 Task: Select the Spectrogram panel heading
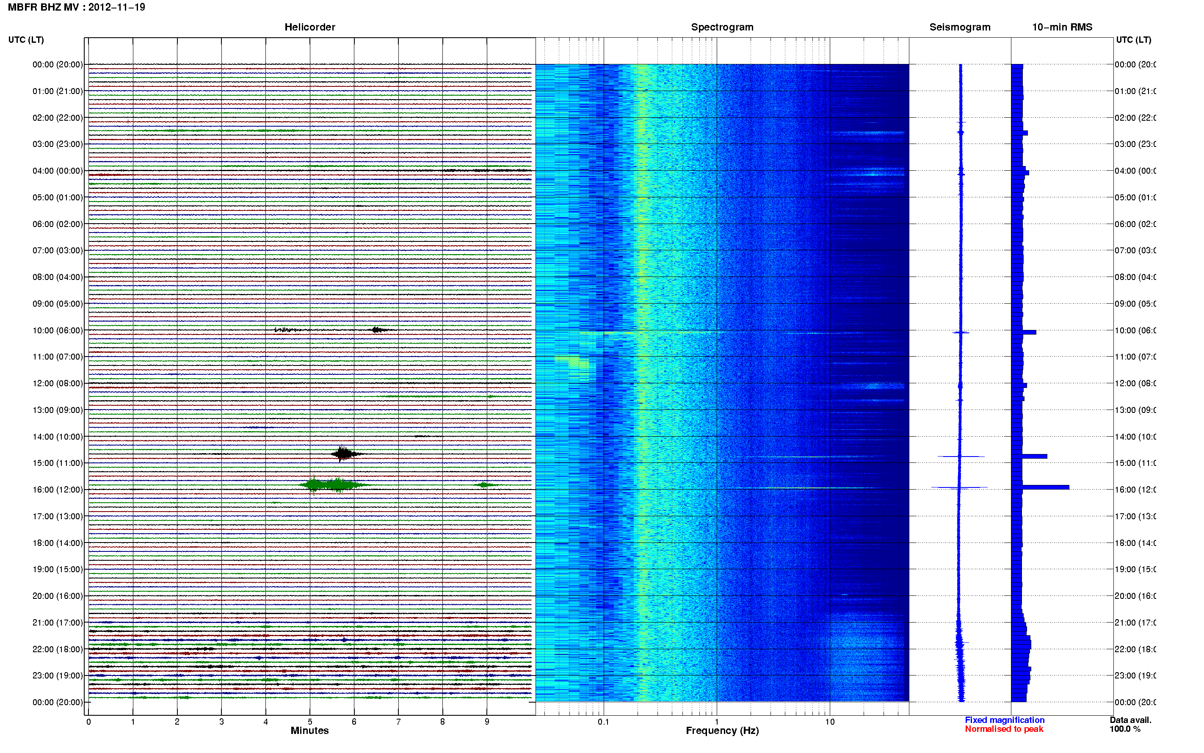pyautogui.click(x=722, y=28)
